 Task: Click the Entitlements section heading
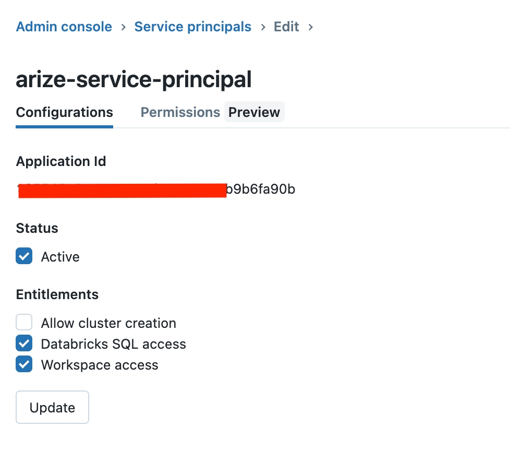[x=57, y=294]
